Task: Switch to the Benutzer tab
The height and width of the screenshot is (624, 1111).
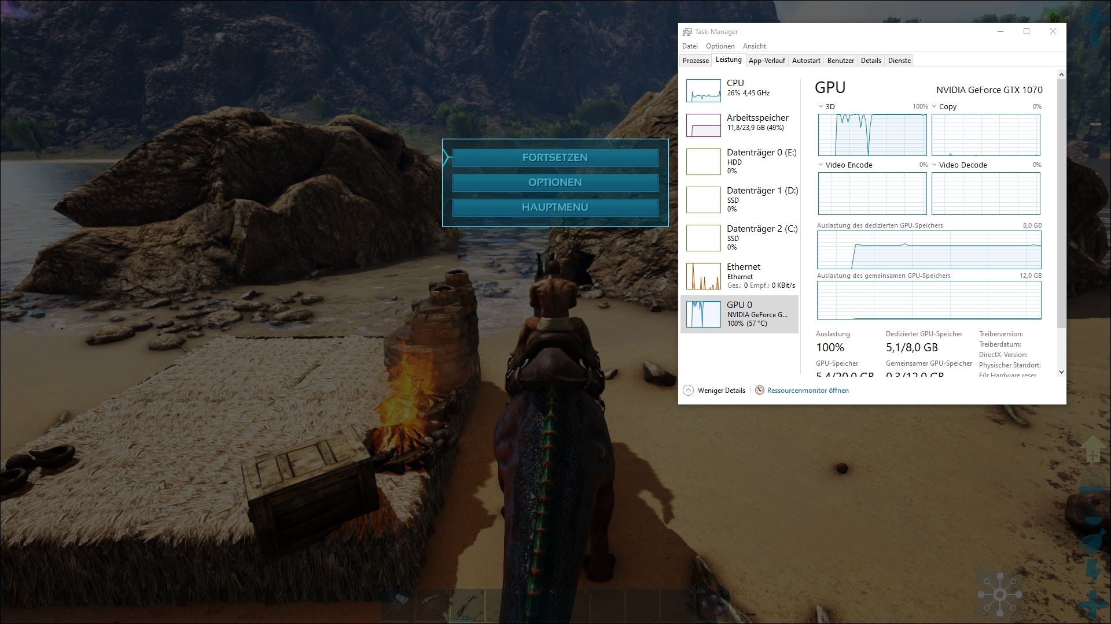Action: click(840, 61)
